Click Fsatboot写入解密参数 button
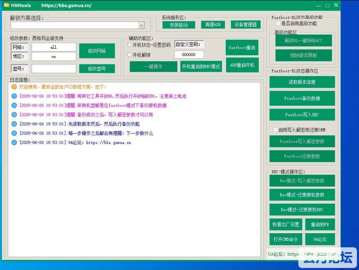Image resolution: width=359 pixels, height=270 pixels. tap(302, 141)
